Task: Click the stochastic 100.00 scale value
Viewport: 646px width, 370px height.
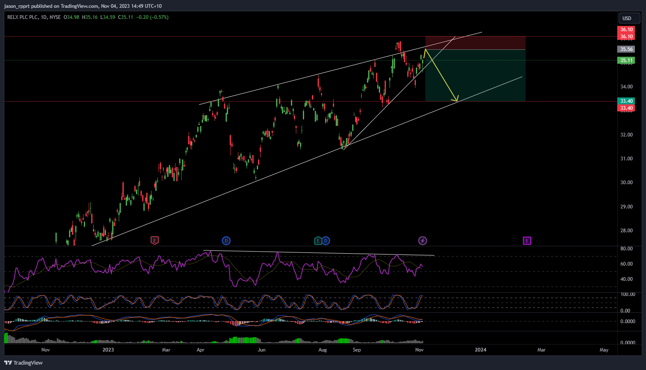Action: (628, 294)
